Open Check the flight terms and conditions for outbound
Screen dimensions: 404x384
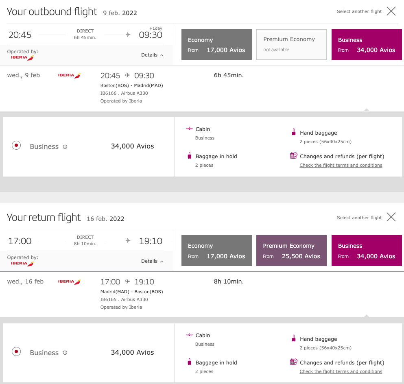[341, 165]
